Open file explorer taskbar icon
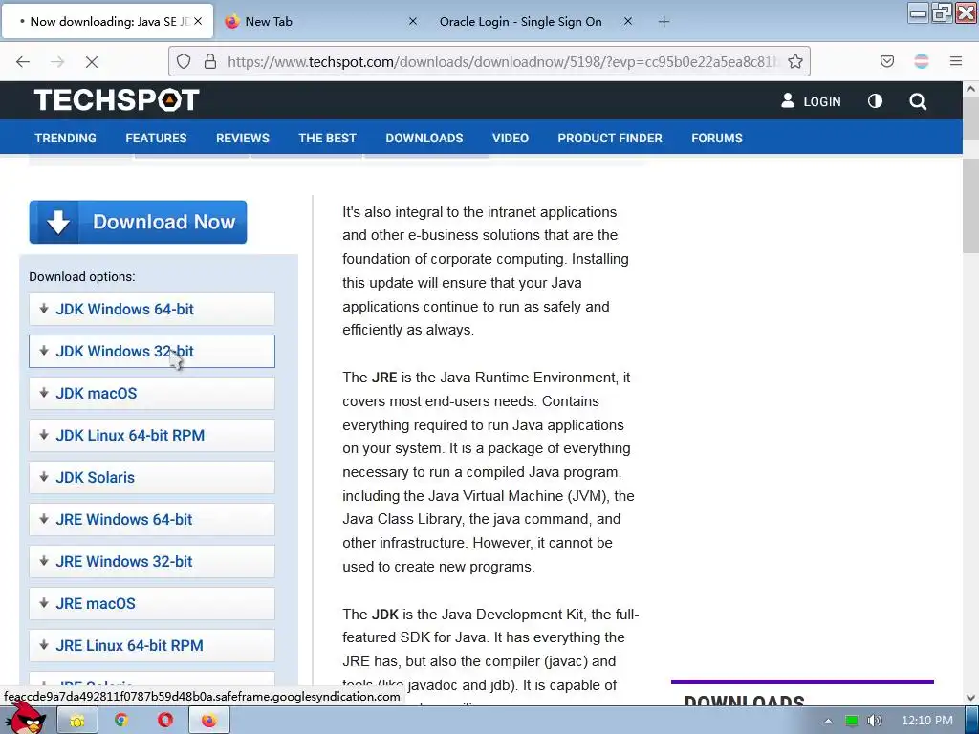 76,721
